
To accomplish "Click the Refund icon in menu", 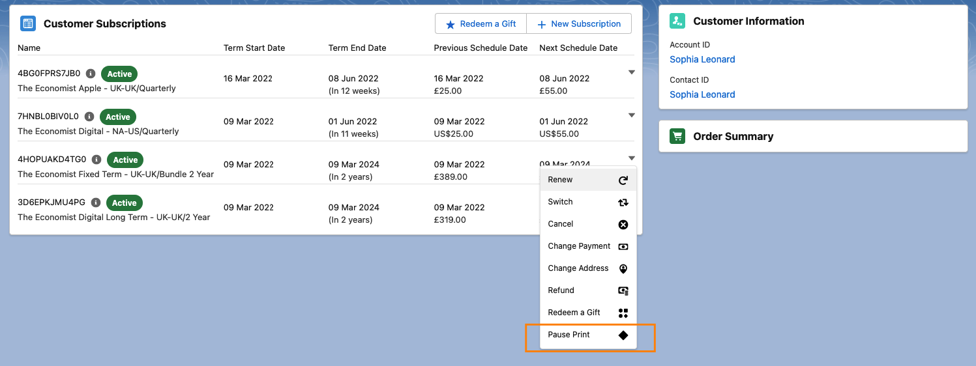I will click(x=623, y=291).
